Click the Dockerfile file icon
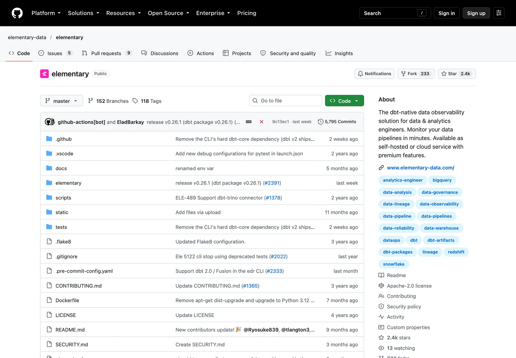This screenshot has height=358, width=516. click(x=49, y=300)
